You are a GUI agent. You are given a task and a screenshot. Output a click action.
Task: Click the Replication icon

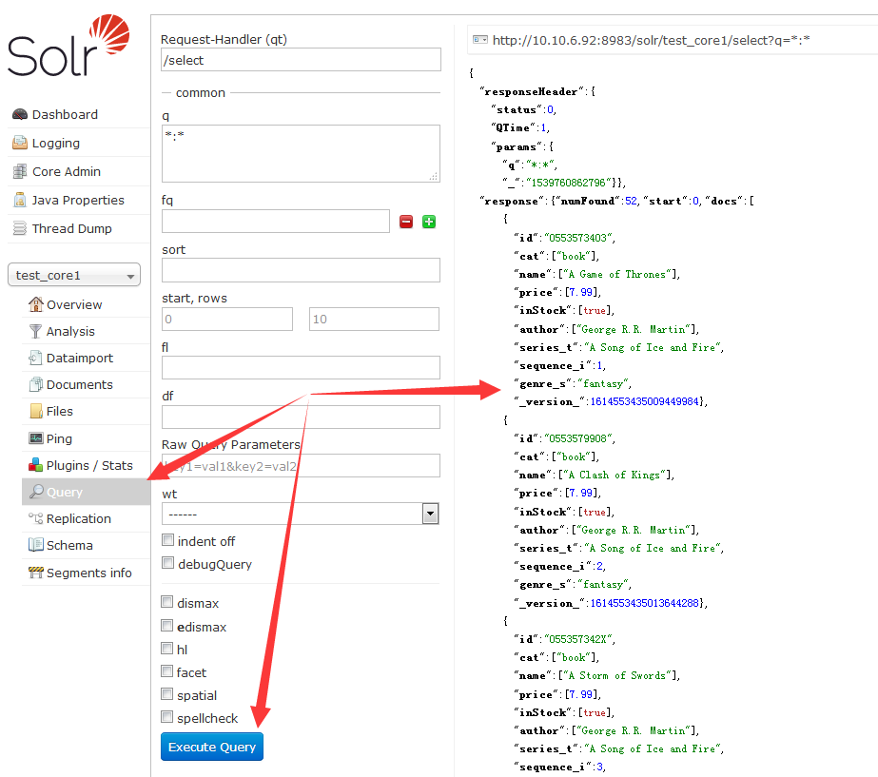click(x=36, y=518)
